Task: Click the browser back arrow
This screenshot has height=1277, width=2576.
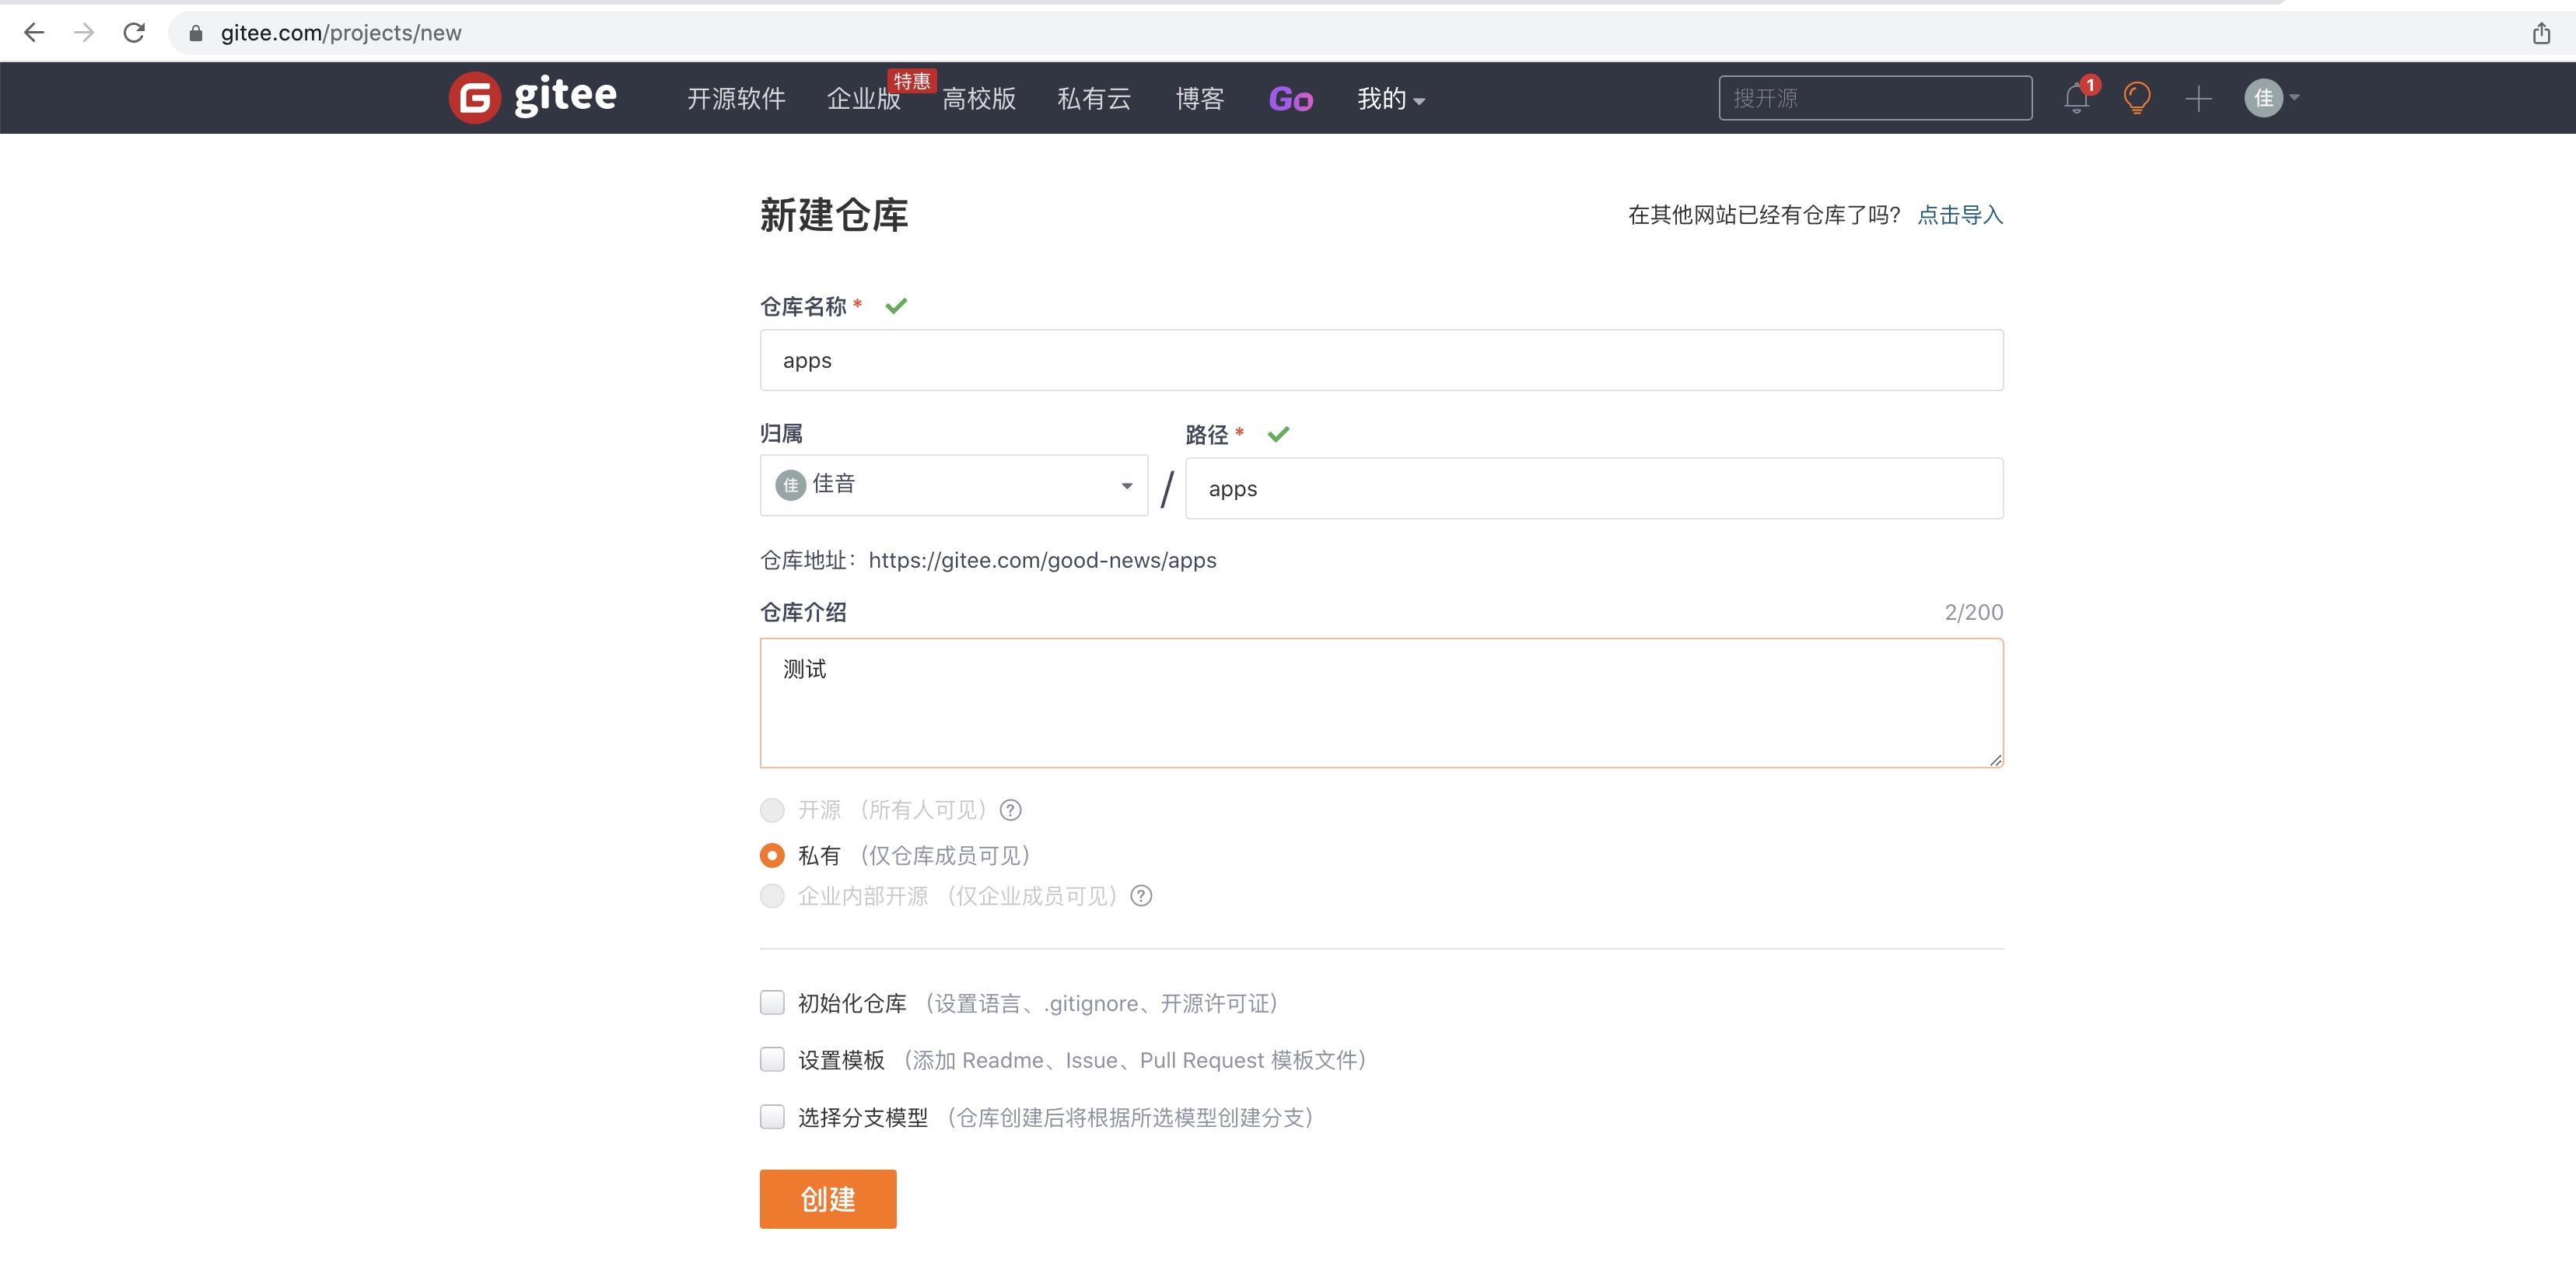Action: pos(34,33)
